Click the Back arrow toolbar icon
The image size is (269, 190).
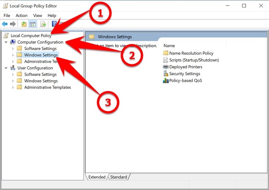pos(5,24)
